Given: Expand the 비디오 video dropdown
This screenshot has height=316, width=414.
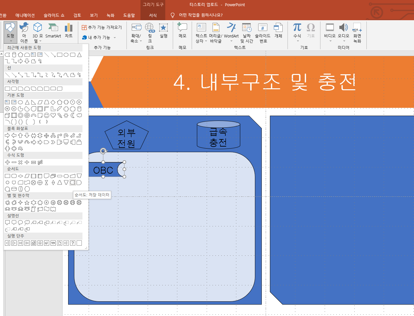Looking at the screenshot, I should [x=330, y=41].
